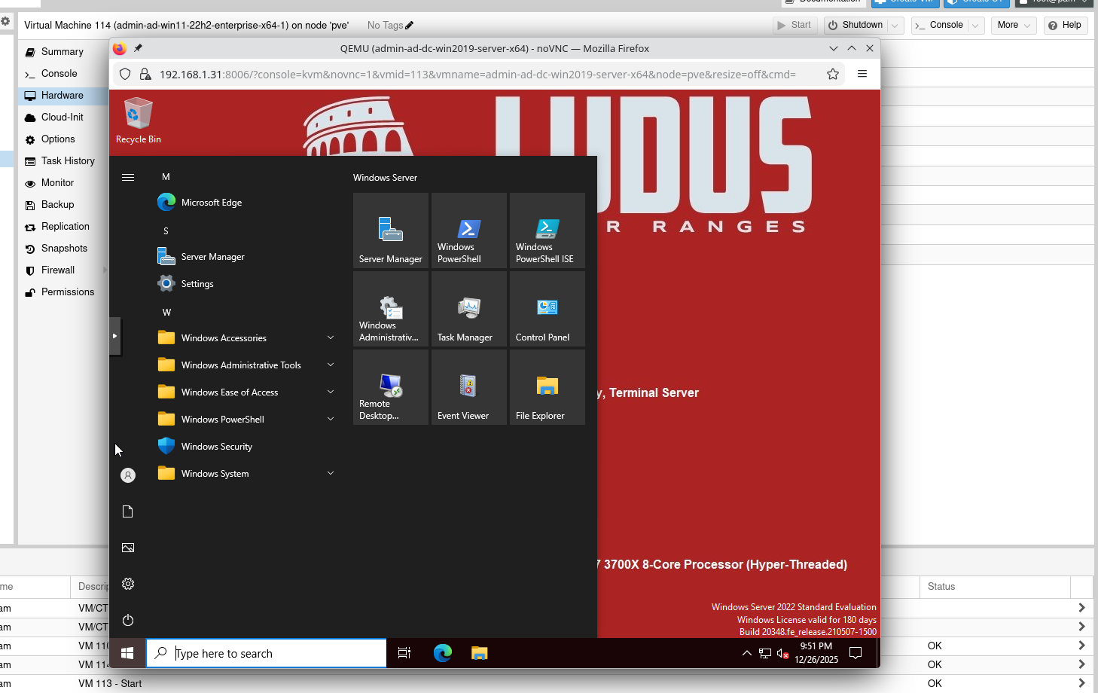1098x693 pixels.
Task: Launch Windows PowerShell ISE tile
Action: point(547,230)
